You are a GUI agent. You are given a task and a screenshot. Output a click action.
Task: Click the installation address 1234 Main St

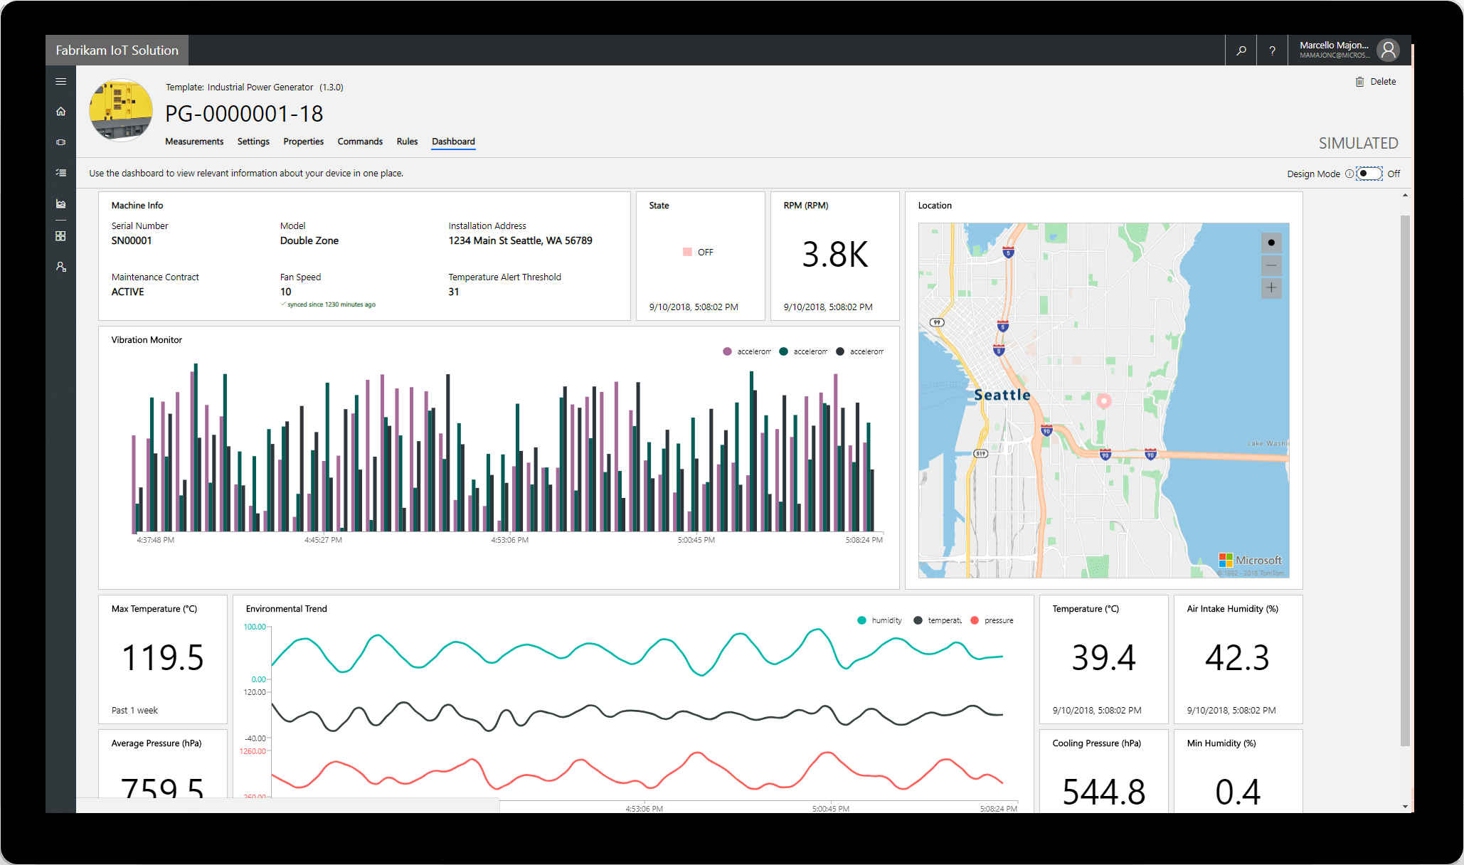520,240
